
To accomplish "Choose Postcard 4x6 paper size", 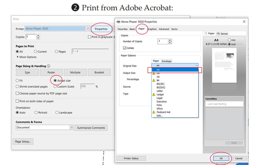I will (175, 112).
